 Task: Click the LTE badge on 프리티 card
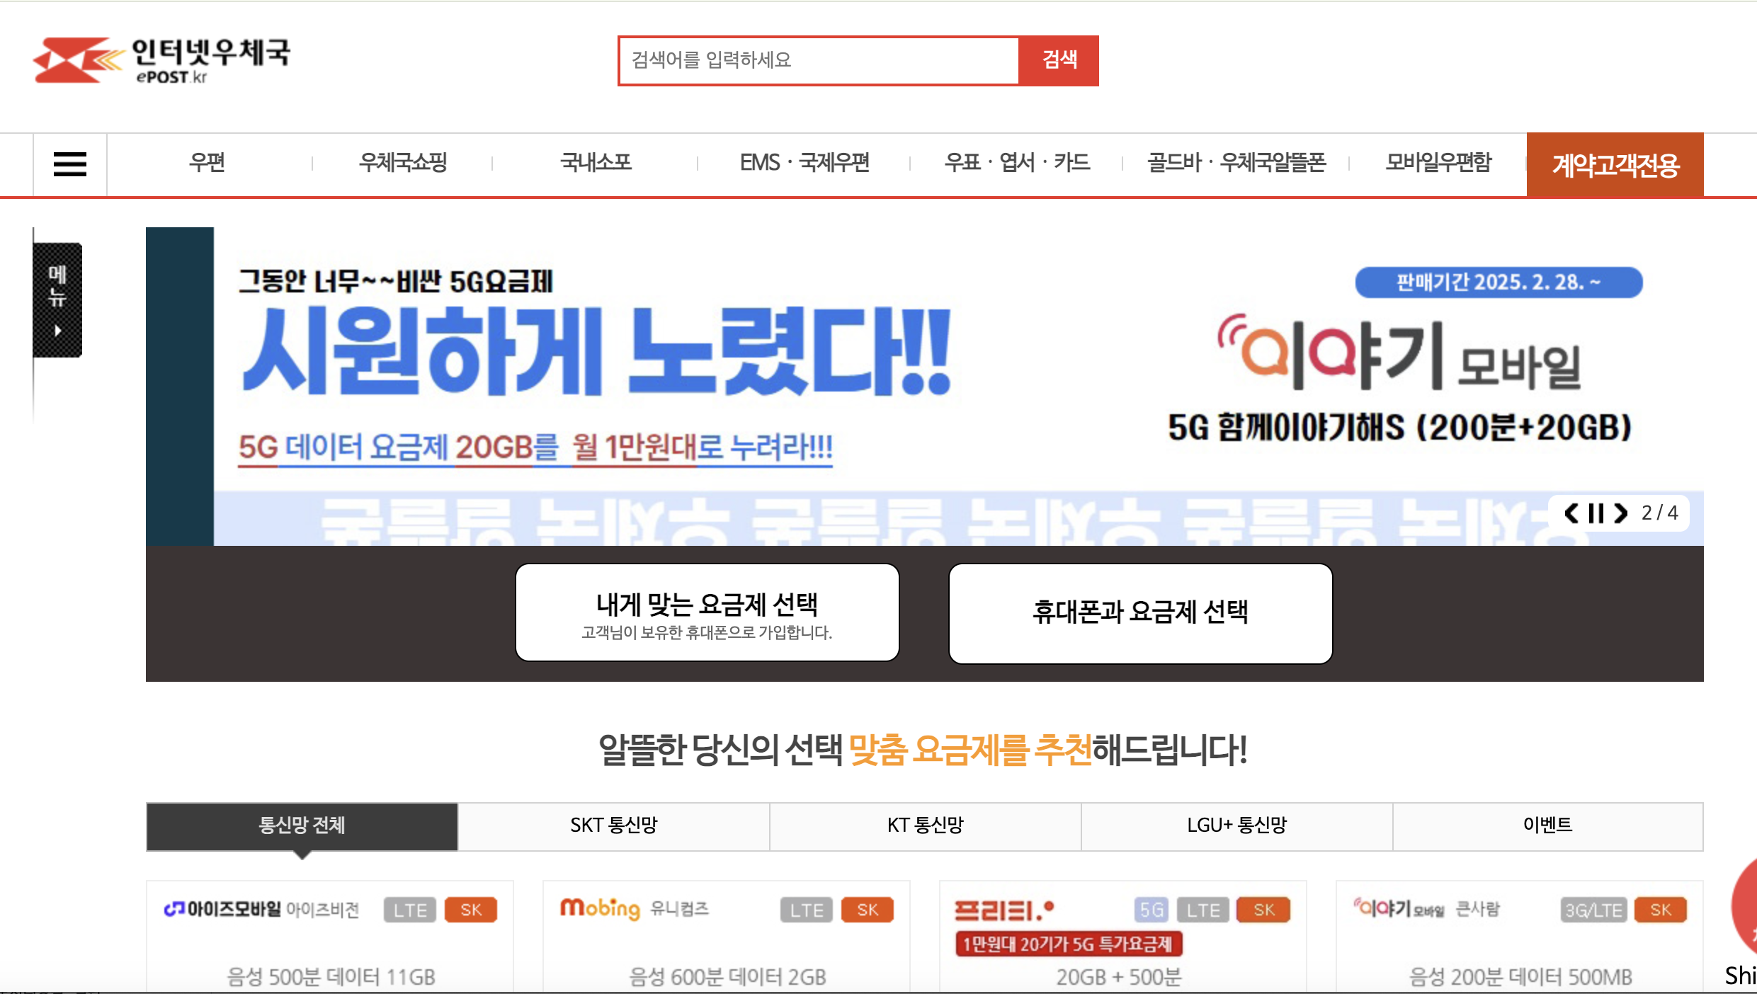tap(1203, 910)
